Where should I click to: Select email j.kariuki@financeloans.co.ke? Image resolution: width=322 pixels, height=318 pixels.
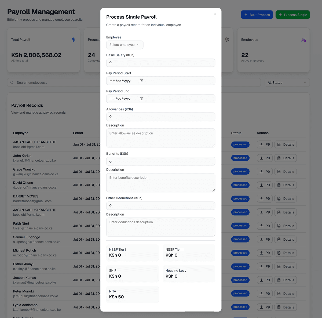[x=34, y=161]
